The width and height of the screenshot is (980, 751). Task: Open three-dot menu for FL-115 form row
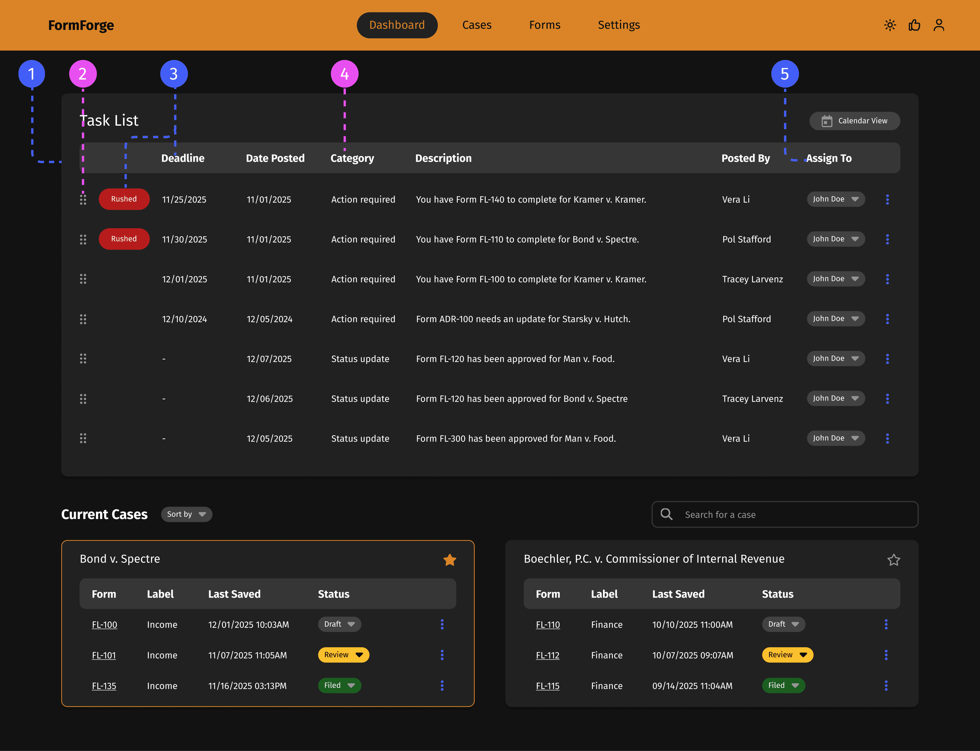tap(886, 686)
